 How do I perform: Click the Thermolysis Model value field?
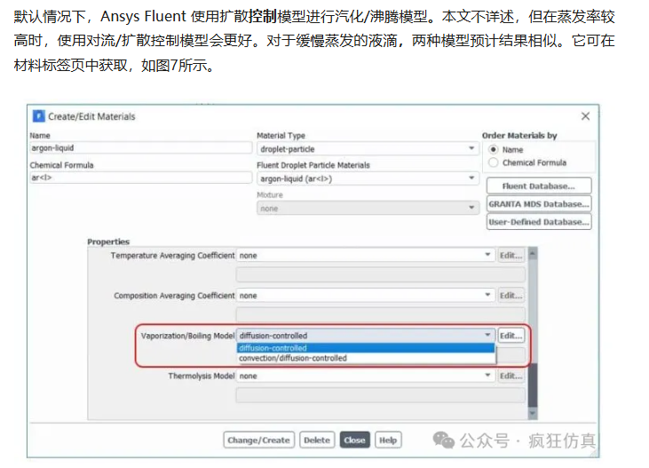(x=380, y=395)
